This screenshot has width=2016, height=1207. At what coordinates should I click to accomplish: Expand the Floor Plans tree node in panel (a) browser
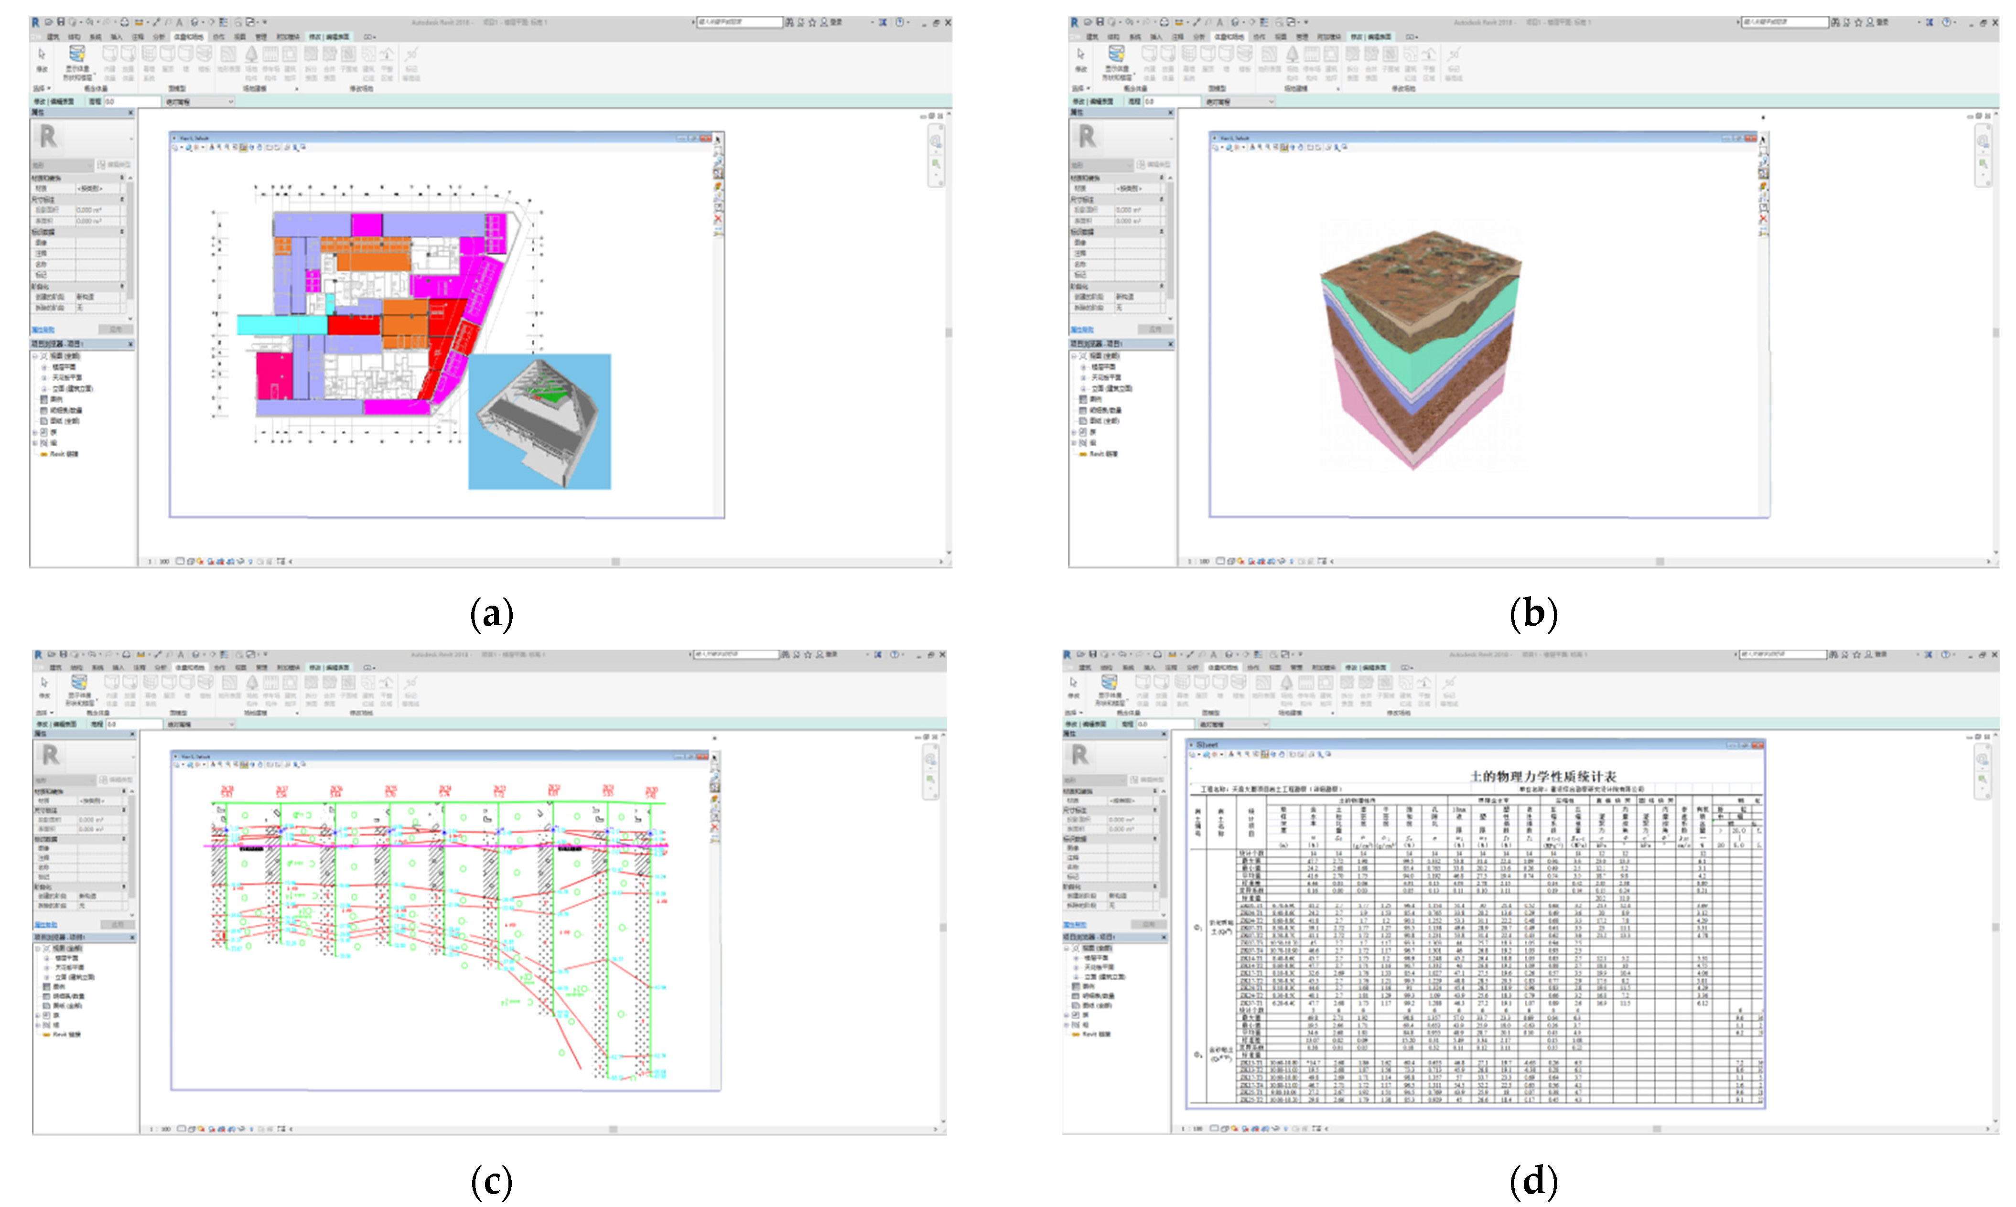44,367
